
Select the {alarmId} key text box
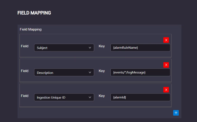(140, 97)
